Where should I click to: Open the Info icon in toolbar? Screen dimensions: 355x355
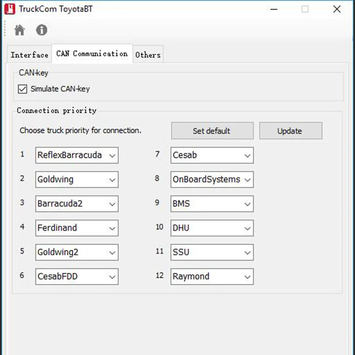(42, 30)
